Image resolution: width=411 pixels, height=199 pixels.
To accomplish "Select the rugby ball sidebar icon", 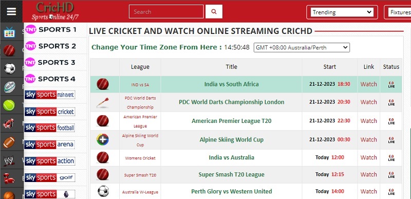I will click(x=10, y=87).
